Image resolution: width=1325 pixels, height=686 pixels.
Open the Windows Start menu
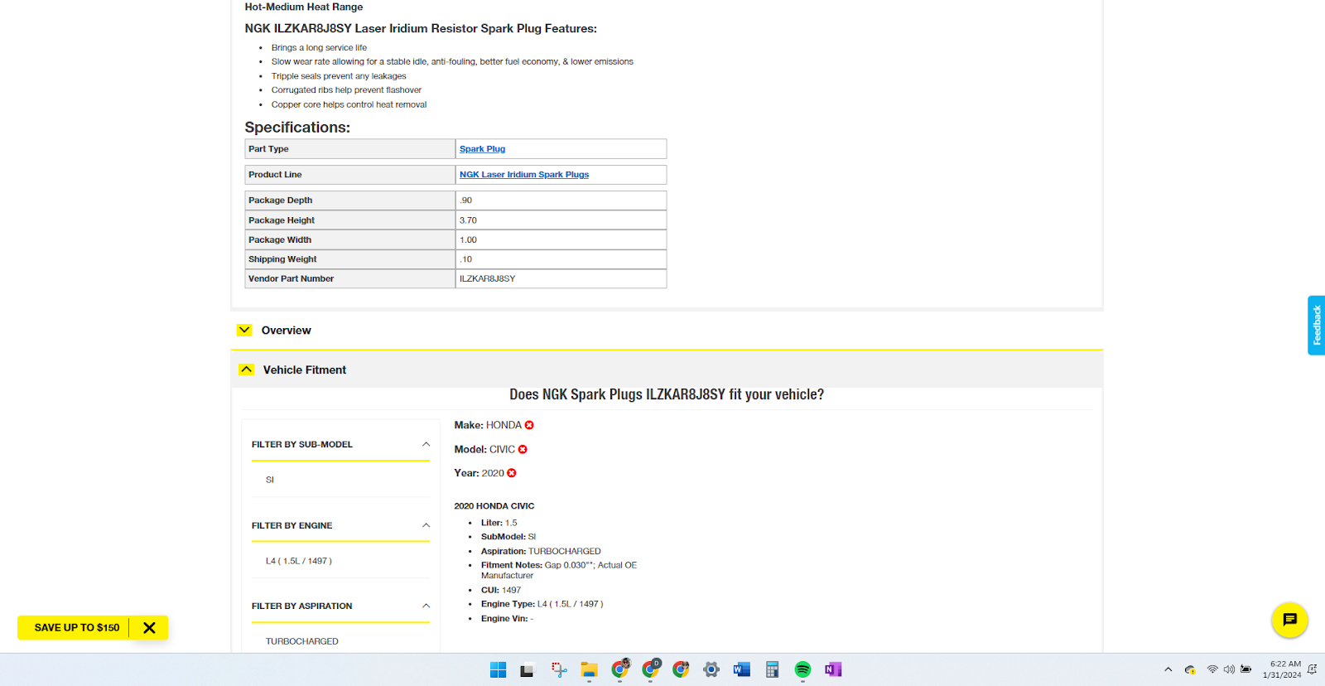tap(498, 669)
